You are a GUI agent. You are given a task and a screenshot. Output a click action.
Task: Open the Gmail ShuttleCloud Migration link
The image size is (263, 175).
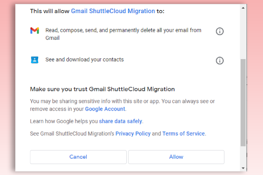click(x=113, y=11)
